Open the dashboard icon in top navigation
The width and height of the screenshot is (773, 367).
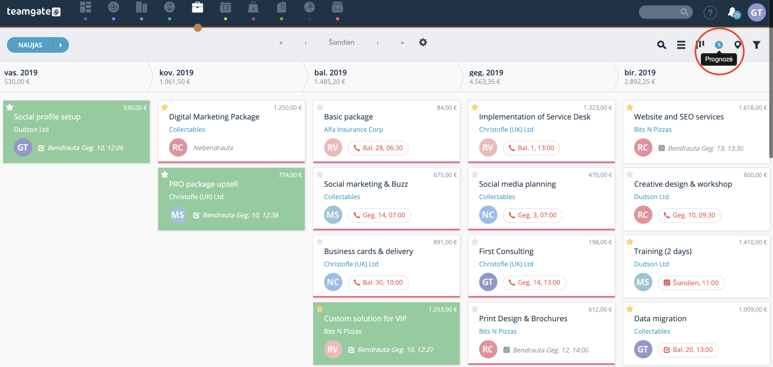click(x=85, y=7)
